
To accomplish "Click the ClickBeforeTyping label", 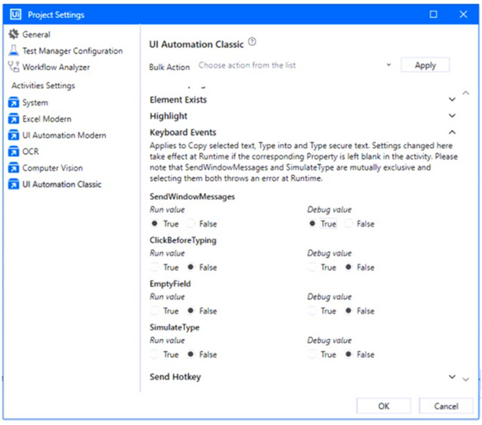I will point(183,240).
